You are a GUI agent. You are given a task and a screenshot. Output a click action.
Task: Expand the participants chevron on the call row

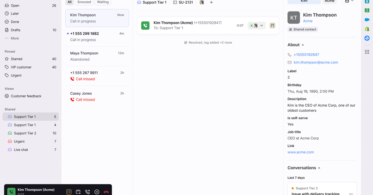[x=261, y=25]
